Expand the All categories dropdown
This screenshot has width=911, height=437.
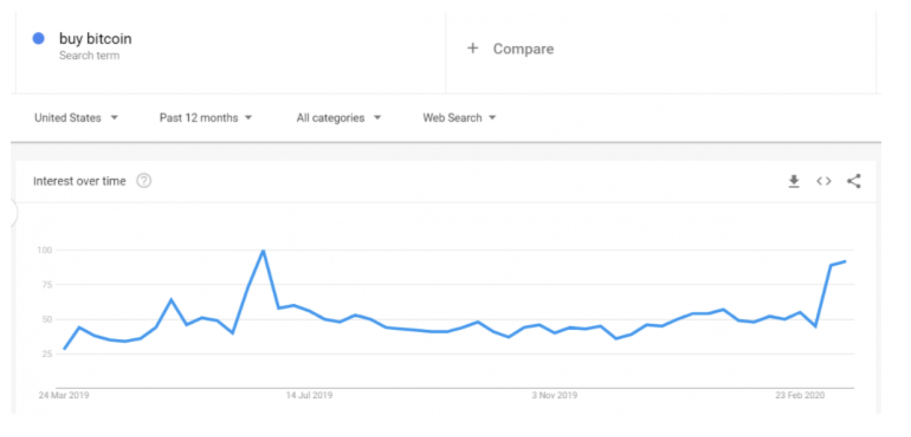[x=337, y=117]
